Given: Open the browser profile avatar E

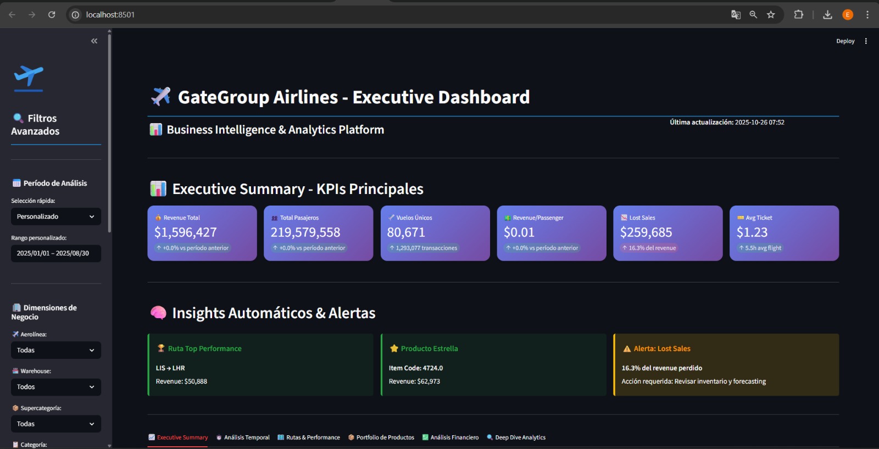Looking at the screenshot, I should click(x=848, y=15).
